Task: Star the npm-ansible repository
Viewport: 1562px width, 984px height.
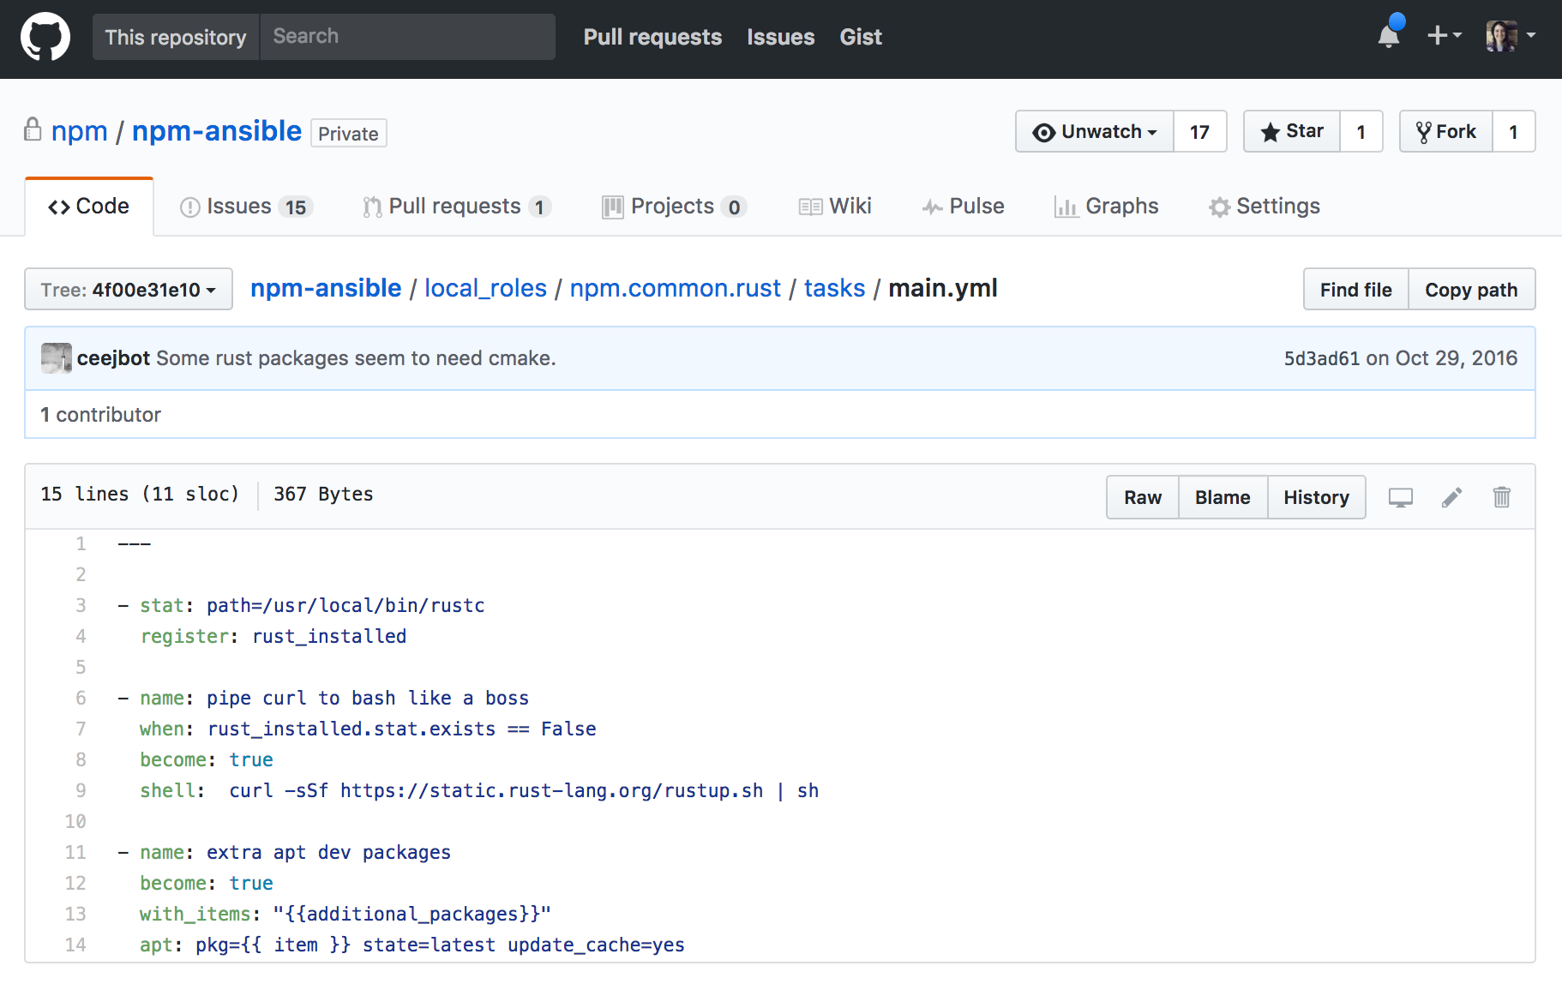Action: click(1292, 132)
